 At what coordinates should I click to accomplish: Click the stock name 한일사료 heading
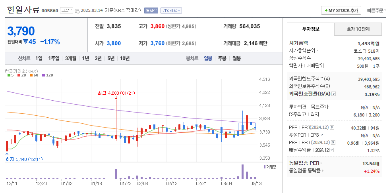tap(23, 10)
